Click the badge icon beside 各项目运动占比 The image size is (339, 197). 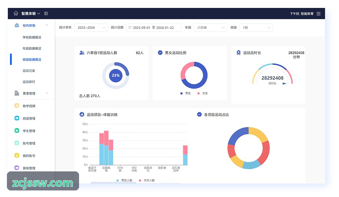[x=199, y=115]
